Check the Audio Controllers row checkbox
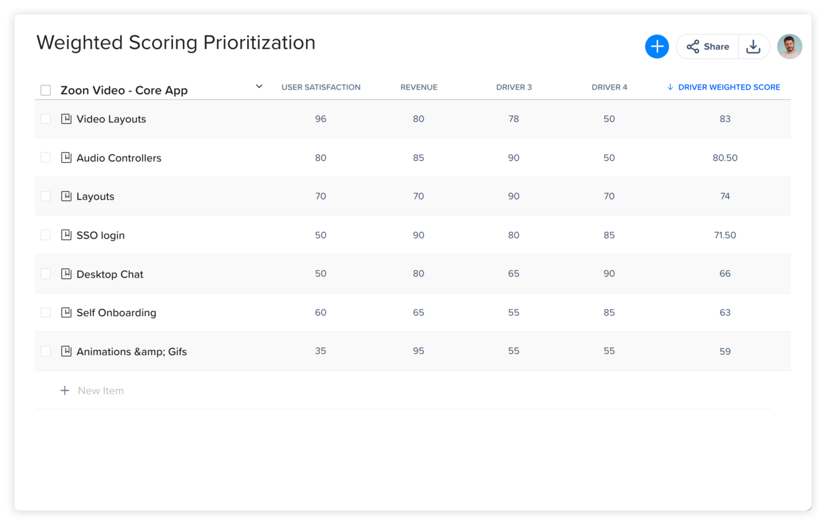The image size is (826, 525). click(x=45, y=157)
